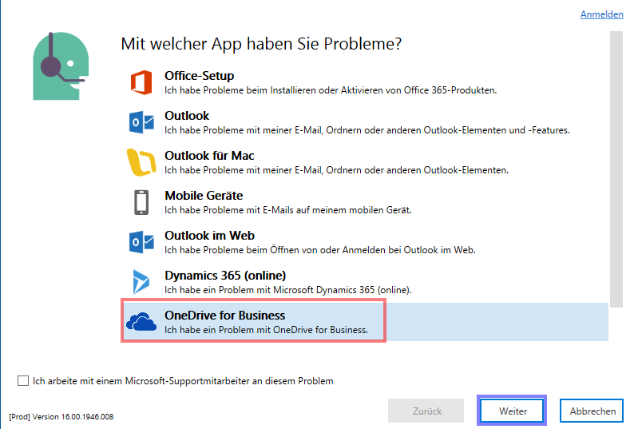The height and width of the screenshot is (429, 638).
Task: Enable the Microsoft-Supportmitarbeiter checkbox
Action: coord(23,381)
